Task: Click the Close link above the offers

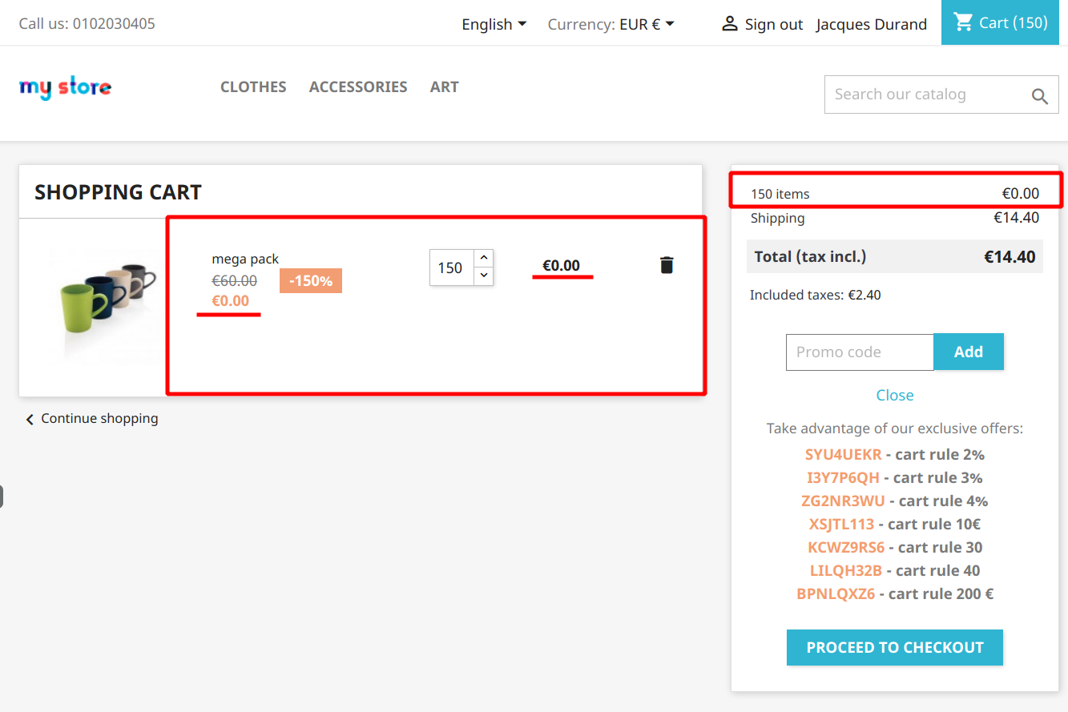Action: point(894,394)
